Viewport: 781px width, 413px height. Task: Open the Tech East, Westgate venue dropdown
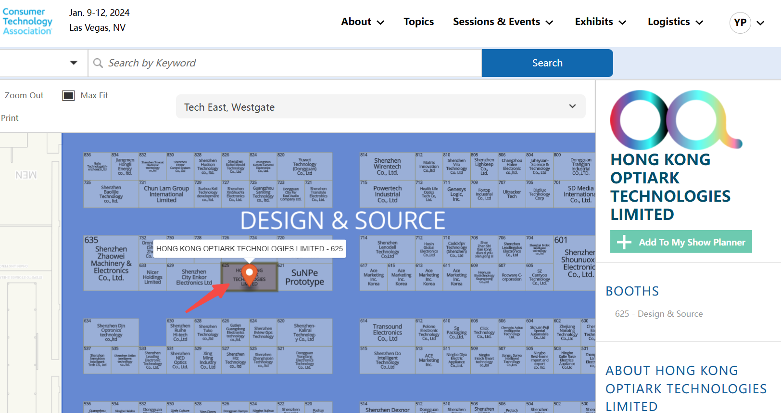click(381, 107)
